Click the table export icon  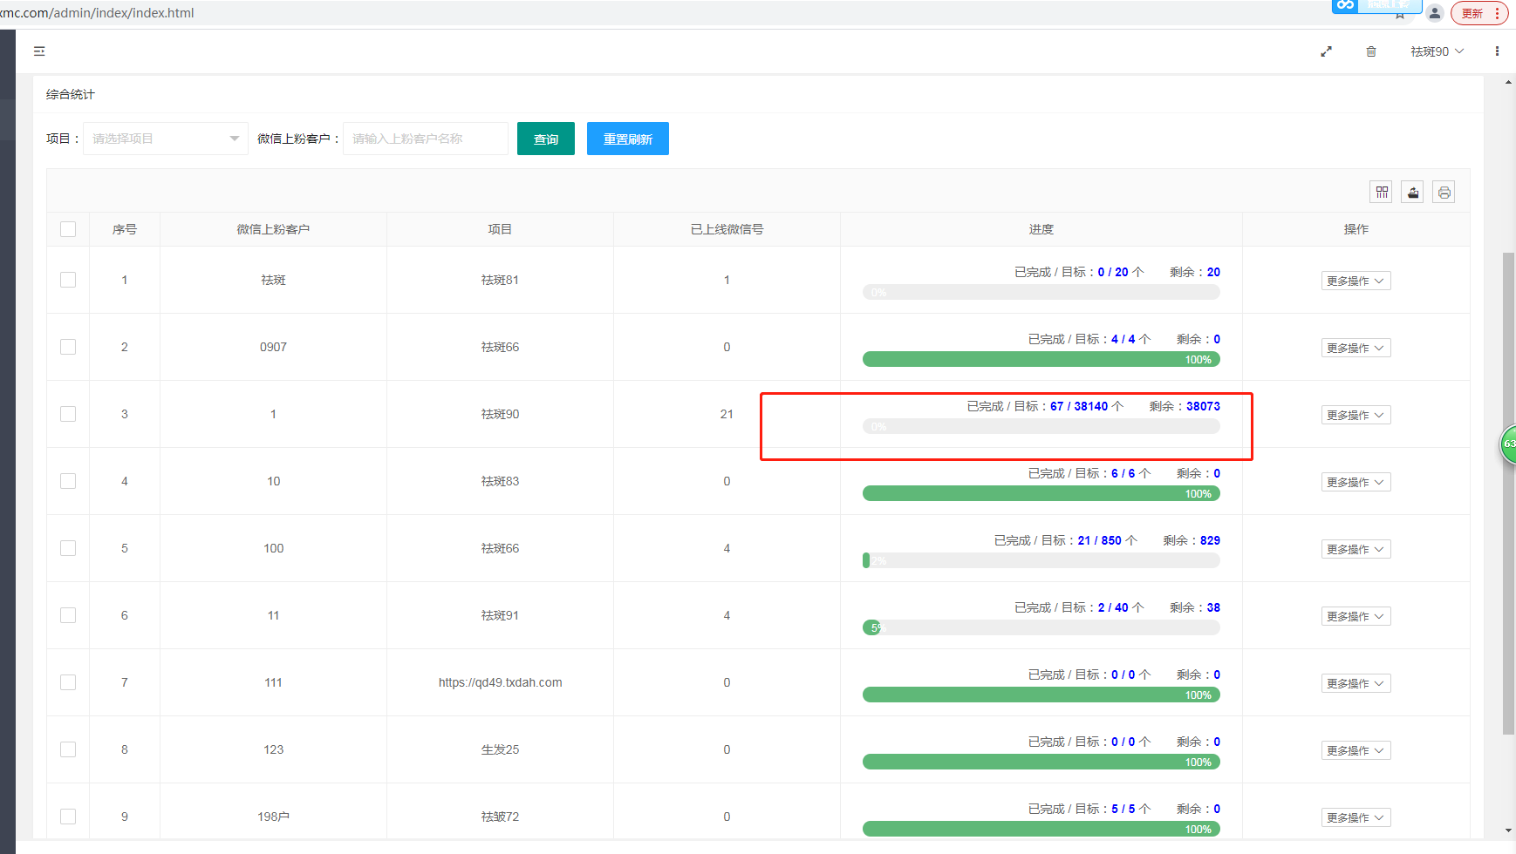1413,193
